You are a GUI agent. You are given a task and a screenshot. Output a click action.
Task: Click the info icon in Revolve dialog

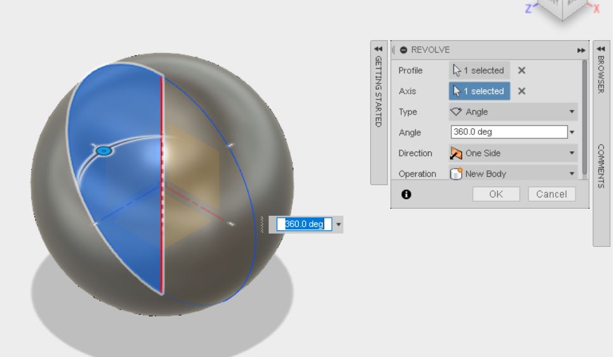[406, 195]
